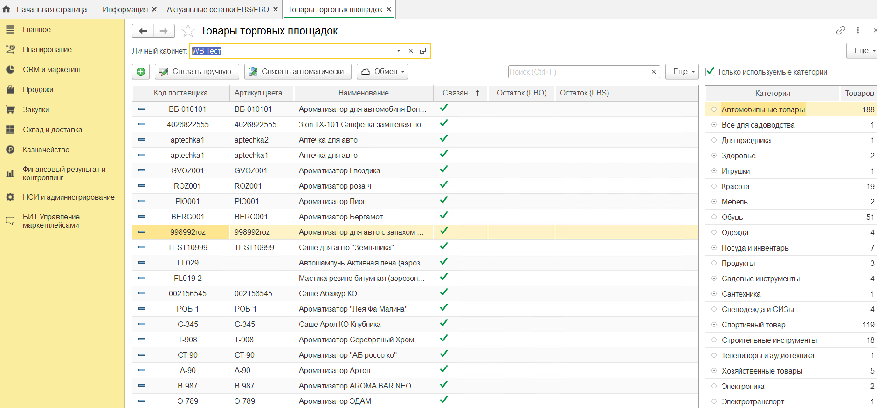Expand the Красота category

(x=714, y=186)
